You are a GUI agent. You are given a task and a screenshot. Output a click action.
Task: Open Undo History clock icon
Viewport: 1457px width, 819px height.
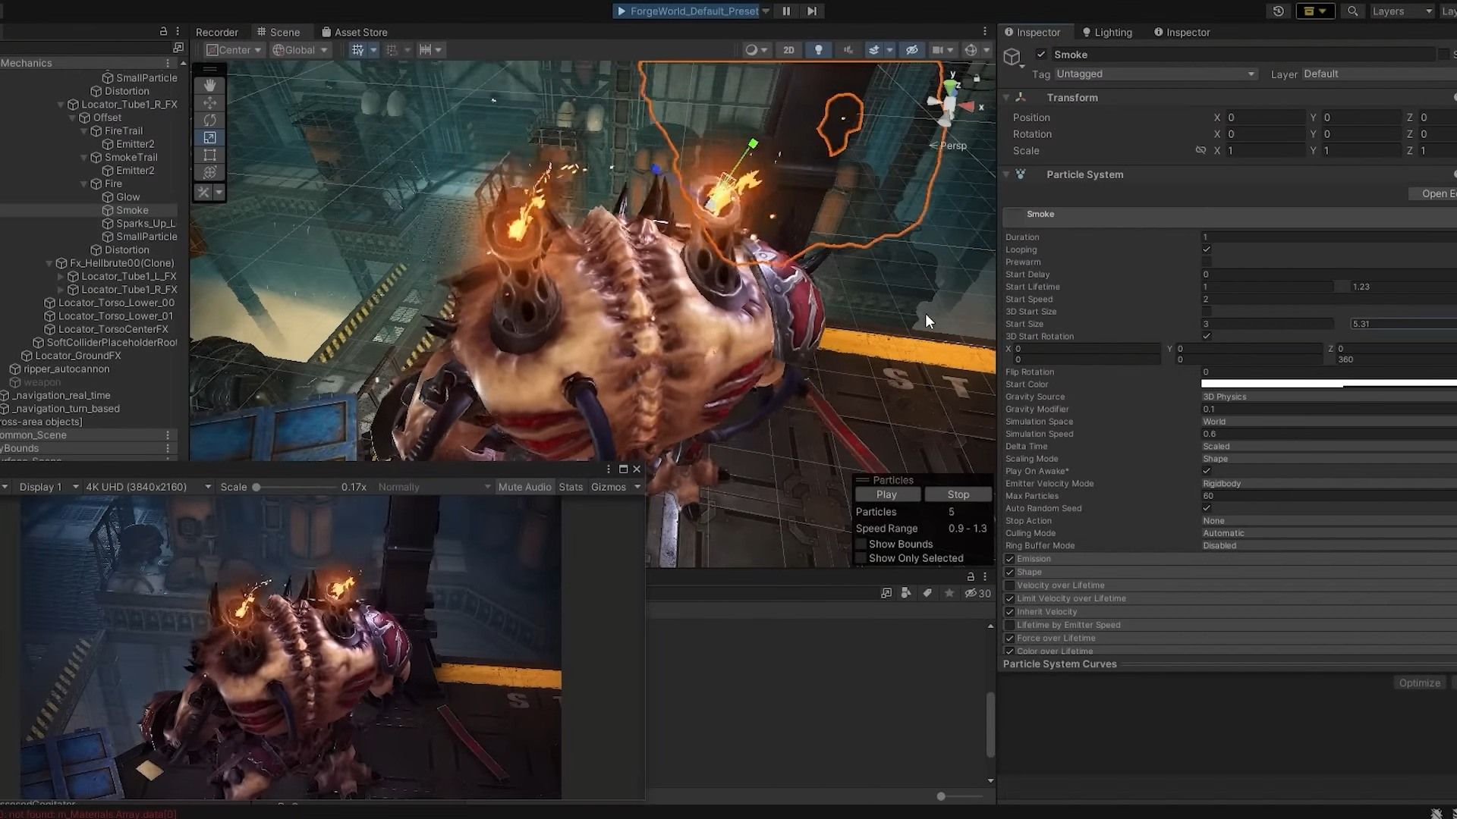pyautogui.click(x=1279, y=11)
